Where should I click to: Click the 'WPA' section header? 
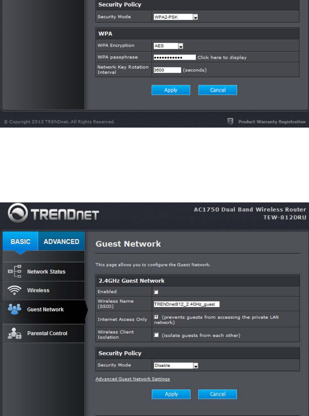[197, 34]
